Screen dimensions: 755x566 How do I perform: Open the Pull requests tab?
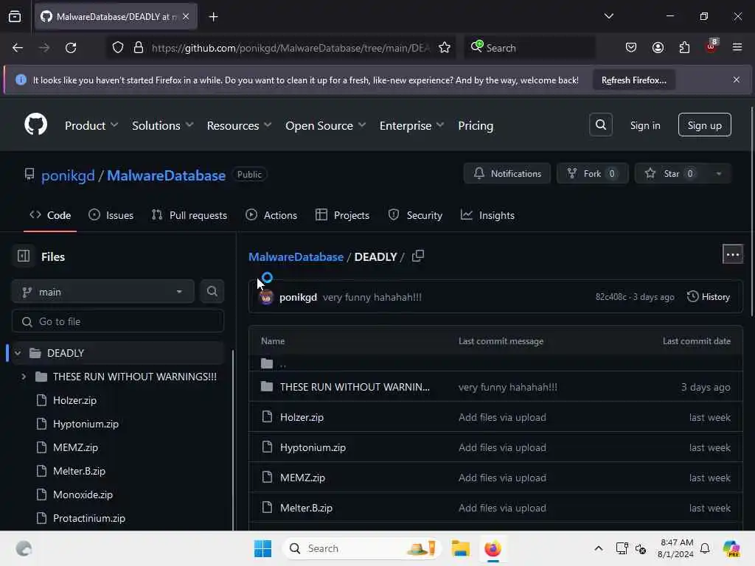pyautogui.click(x=189, y=216)
